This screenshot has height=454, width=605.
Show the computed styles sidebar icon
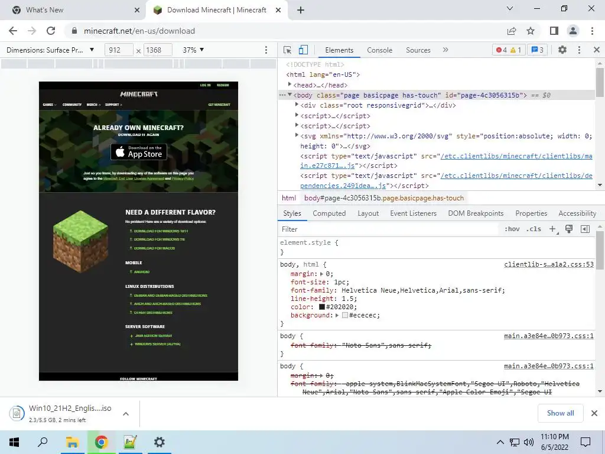coord(585,229)
